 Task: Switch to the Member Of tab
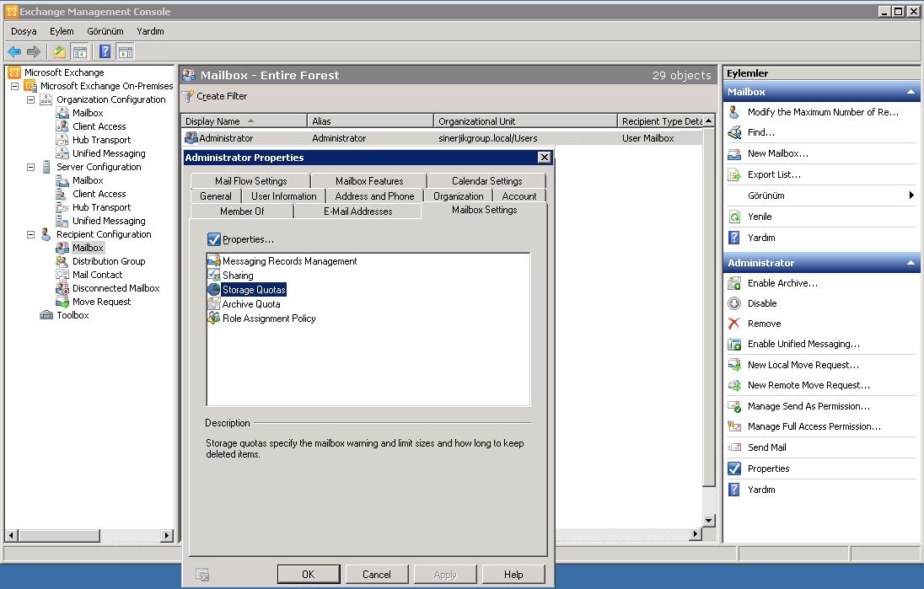click(x=242, y=212)
